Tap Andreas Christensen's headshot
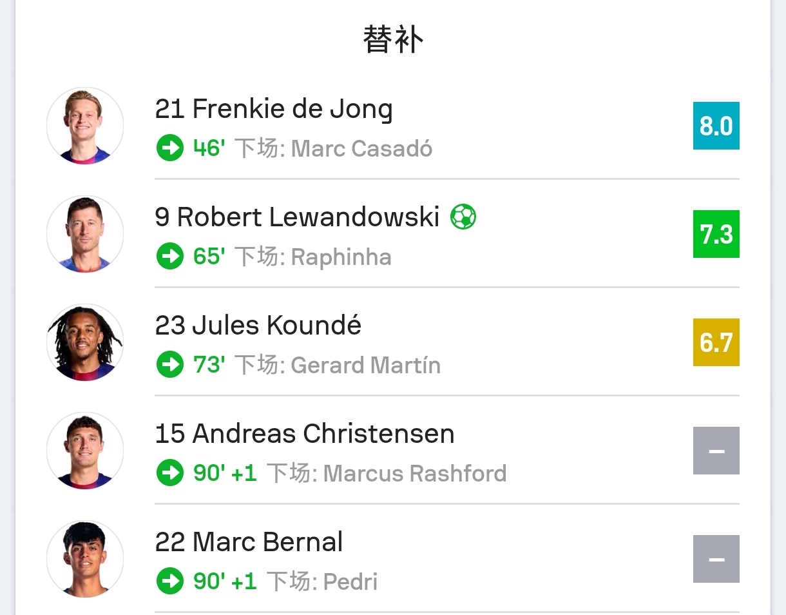This screenshot has width=786, height=615. coord(85,451)
